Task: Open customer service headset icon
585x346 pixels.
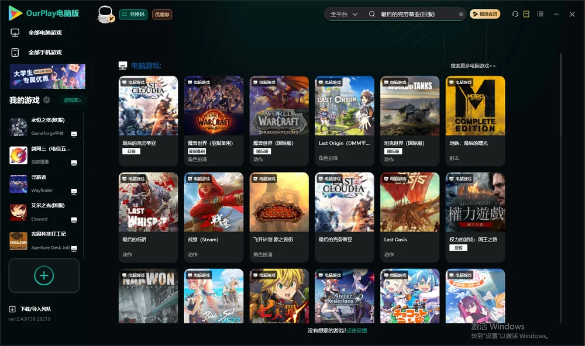Action: tap(515, 14)
